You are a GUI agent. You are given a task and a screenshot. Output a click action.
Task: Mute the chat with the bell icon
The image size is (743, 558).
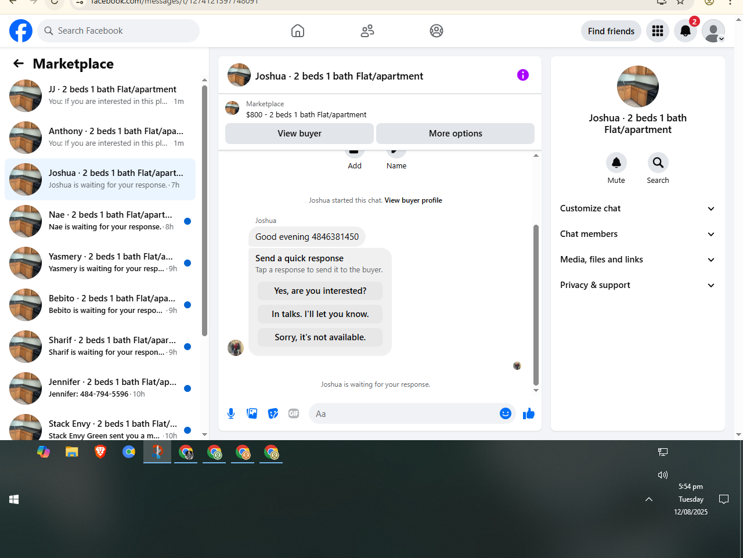(x=616, y=163)
